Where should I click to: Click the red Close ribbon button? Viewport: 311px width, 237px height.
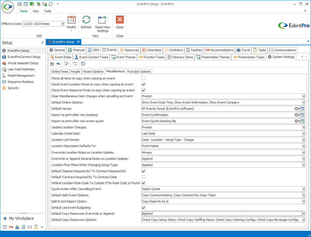(120, 22)
